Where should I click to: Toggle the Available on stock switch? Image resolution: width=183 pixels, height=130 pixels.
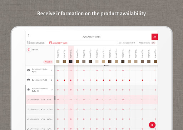(x=119, y=43)
